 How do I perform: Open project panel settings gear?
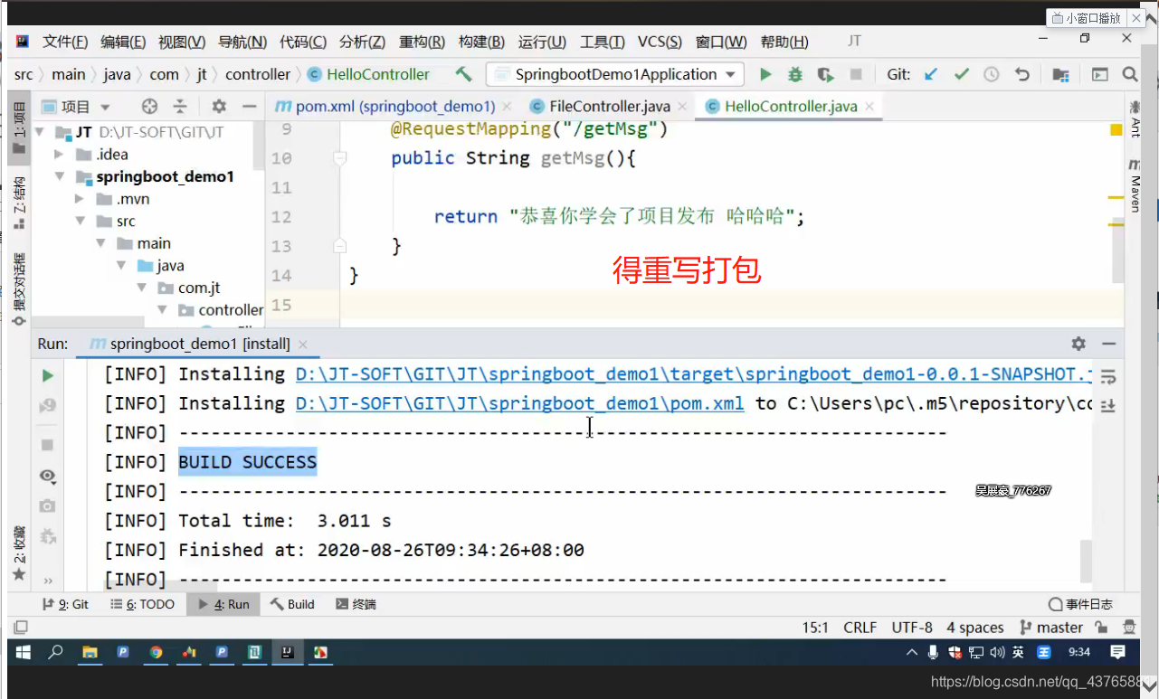point(218,107)
